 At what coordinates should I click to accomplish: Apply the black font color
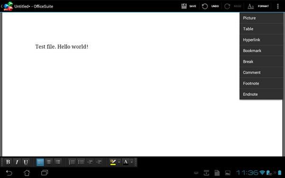(x=125, y=162)
